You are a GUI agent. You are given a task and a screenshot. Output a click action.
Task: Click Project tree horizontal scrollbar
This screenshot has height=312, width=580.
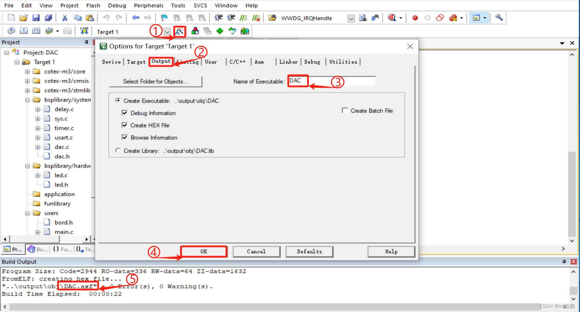pos(46,239)
